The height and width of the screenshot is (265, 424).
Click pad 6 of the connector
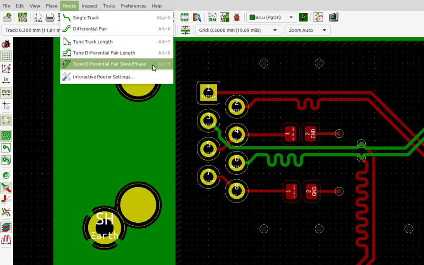click(x=236, y=163)
